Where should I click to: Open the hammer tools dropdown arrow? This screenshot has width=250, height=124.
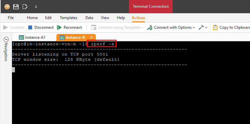206,27
